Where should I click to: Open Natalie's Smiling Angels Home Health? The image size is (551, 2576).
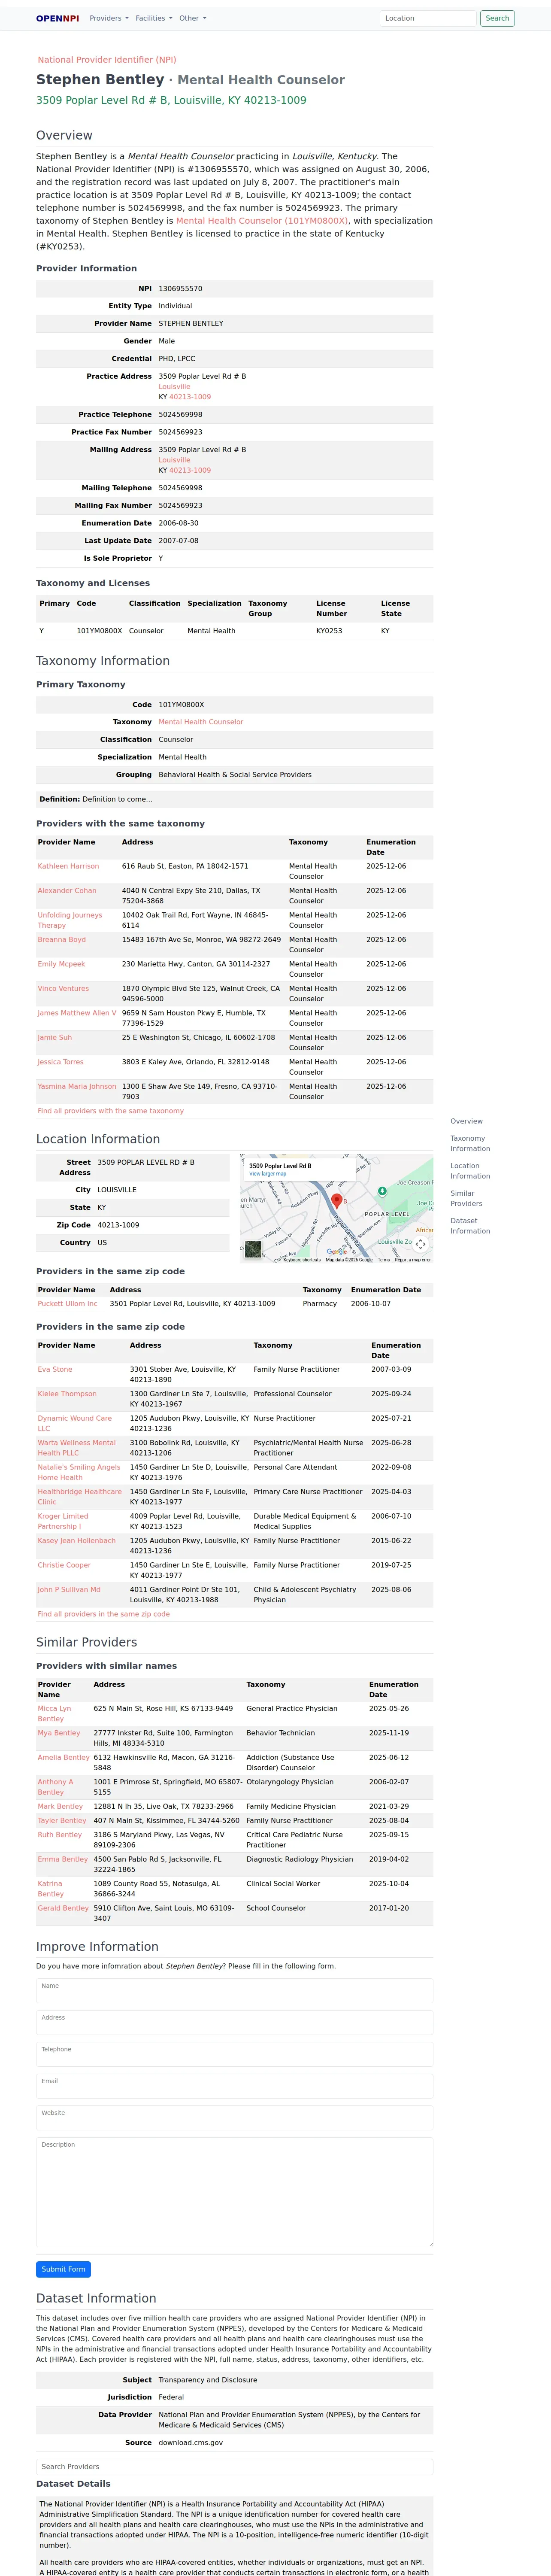[79, 1472]
